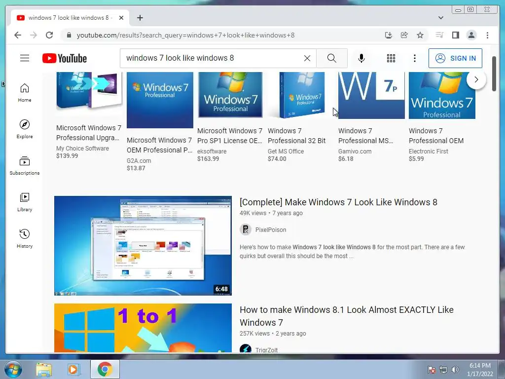Go back using the browser back arrow
505x379 pixels.
pyautogui.click(x=18, y=35)
